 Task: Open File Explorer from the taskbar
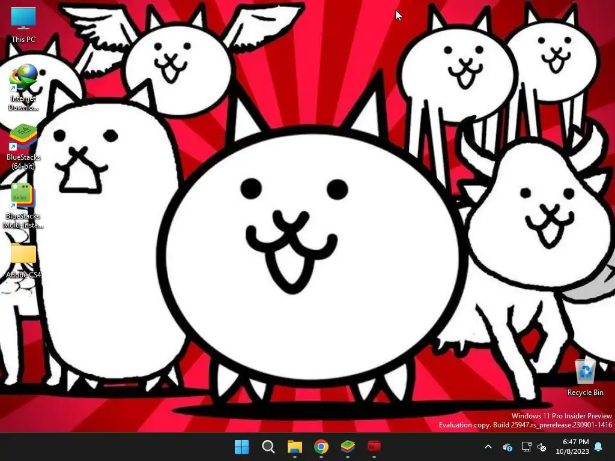tap(294, 447)
